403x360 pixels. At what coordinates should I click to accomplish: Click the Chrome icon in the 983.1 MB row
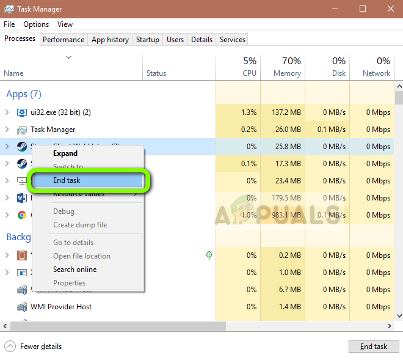[x=22, y=215]
